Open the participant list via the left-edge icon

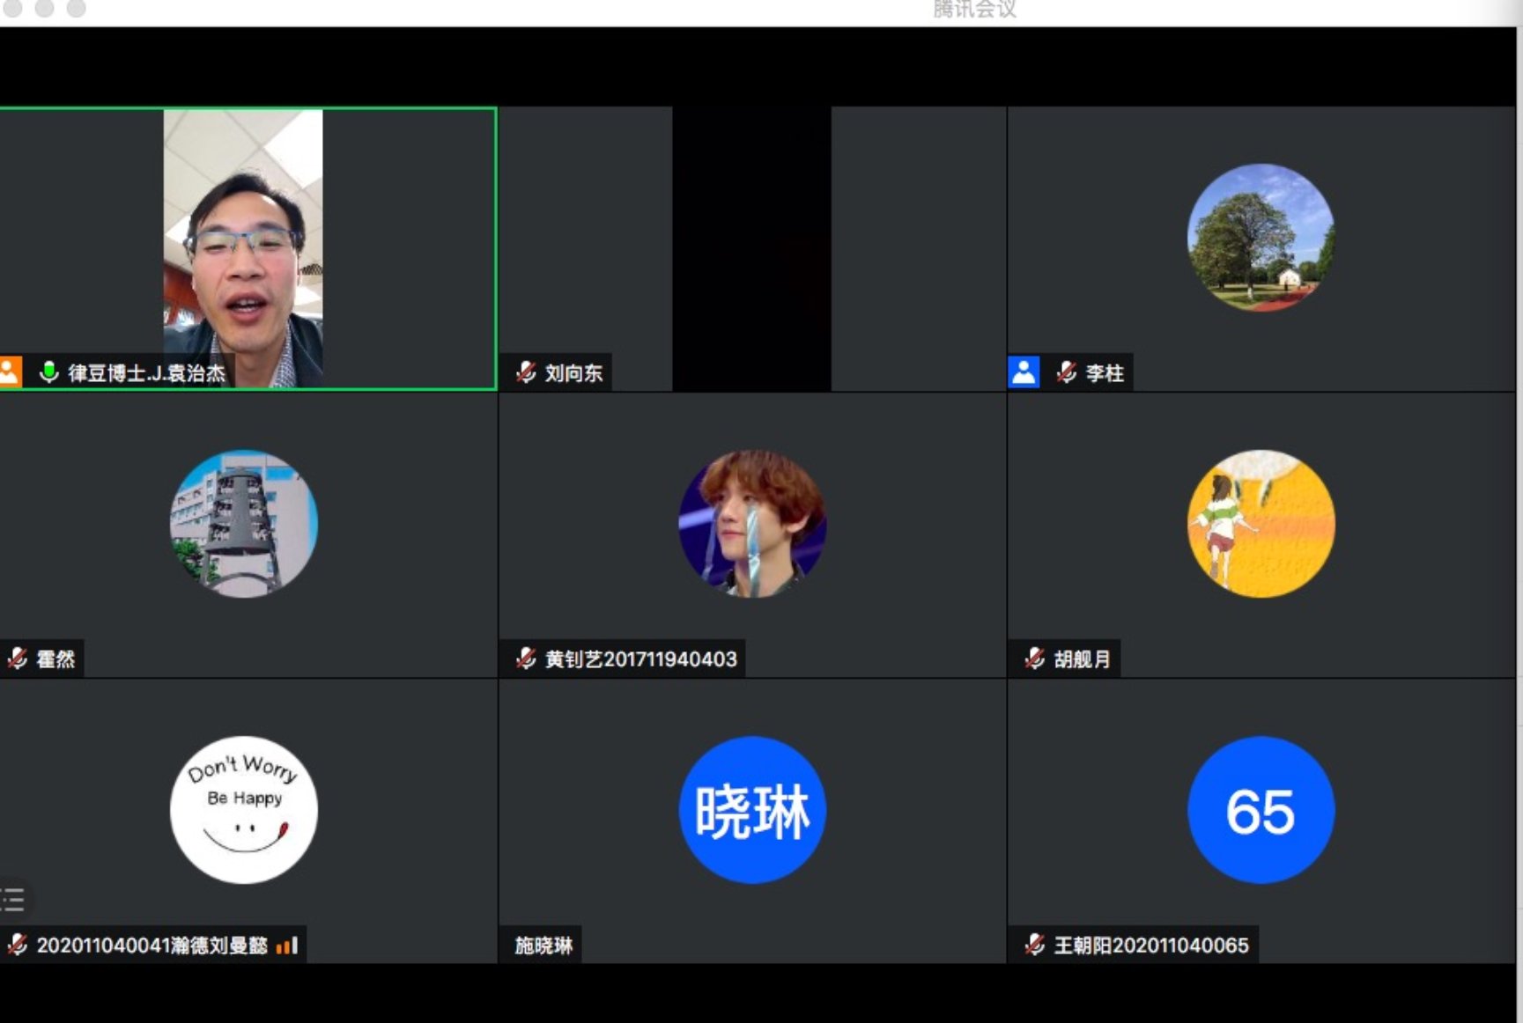click(13, 900)
